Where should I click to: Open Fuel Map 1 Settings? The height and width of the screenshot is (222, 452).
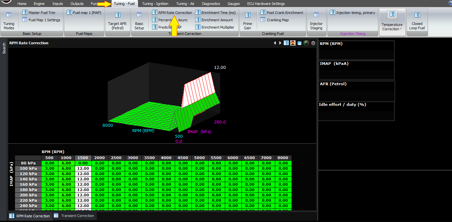point(41,20)
